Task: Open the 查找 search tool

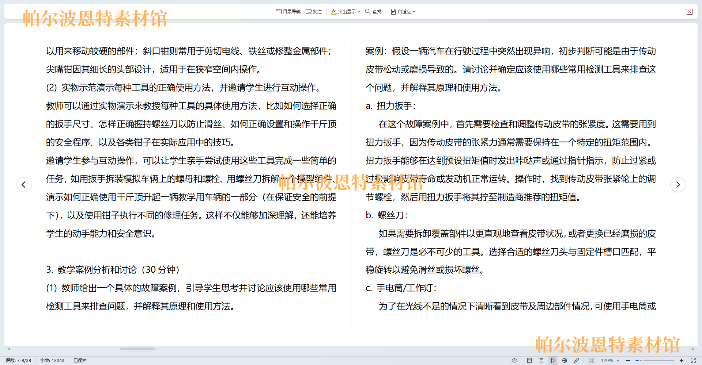Action: (373, 12)
